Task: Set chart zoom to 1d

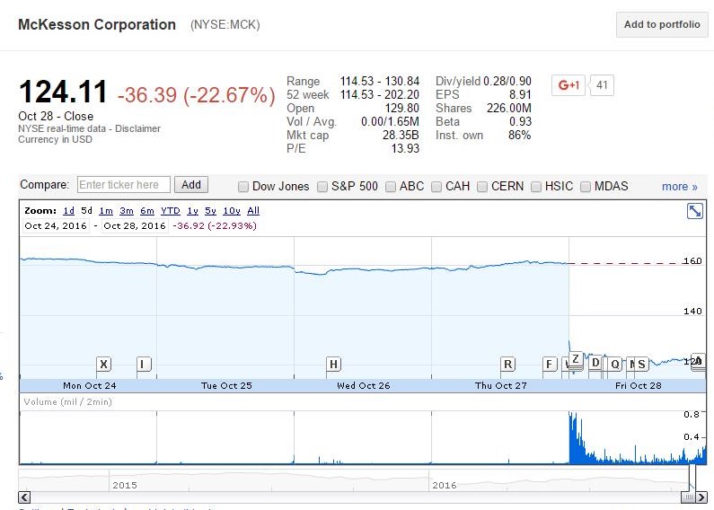Action: coord(69,211)
